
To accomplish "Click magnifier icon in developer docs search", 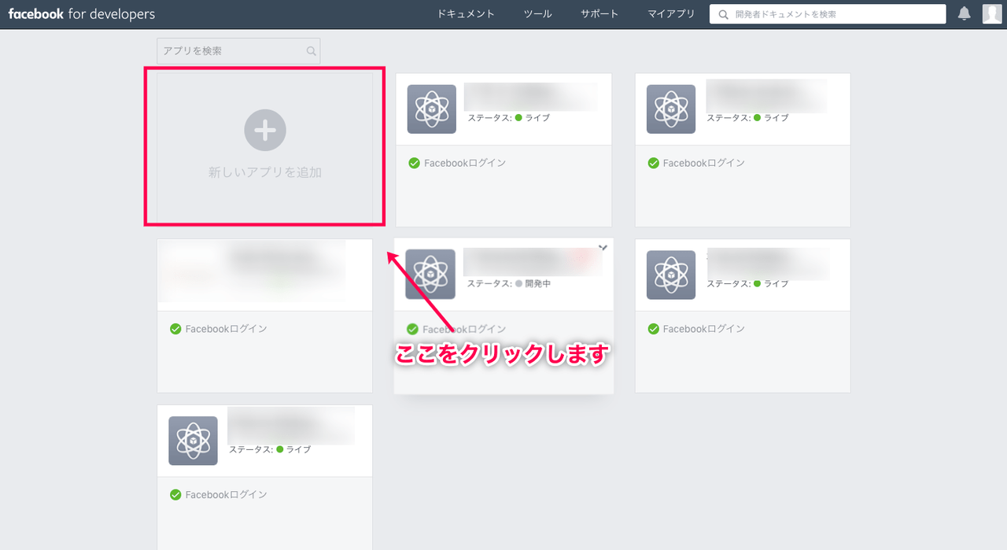I will tap(723, 14).
